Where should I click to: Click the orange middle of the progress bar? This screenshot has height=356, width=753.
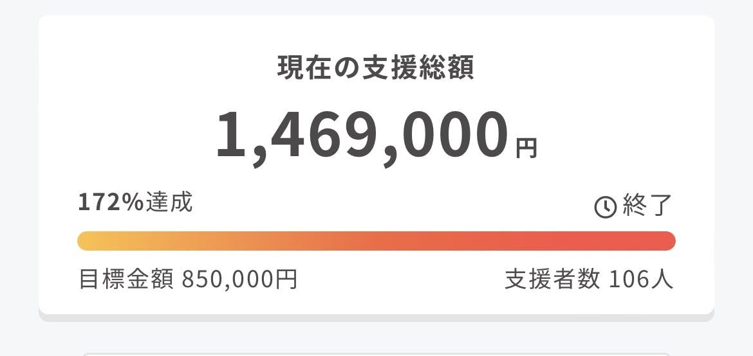(376, 241)
